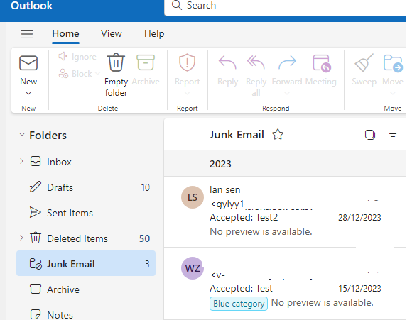Click the Report shield icon
Screen dimensions: 417x320
pos(188,62)
